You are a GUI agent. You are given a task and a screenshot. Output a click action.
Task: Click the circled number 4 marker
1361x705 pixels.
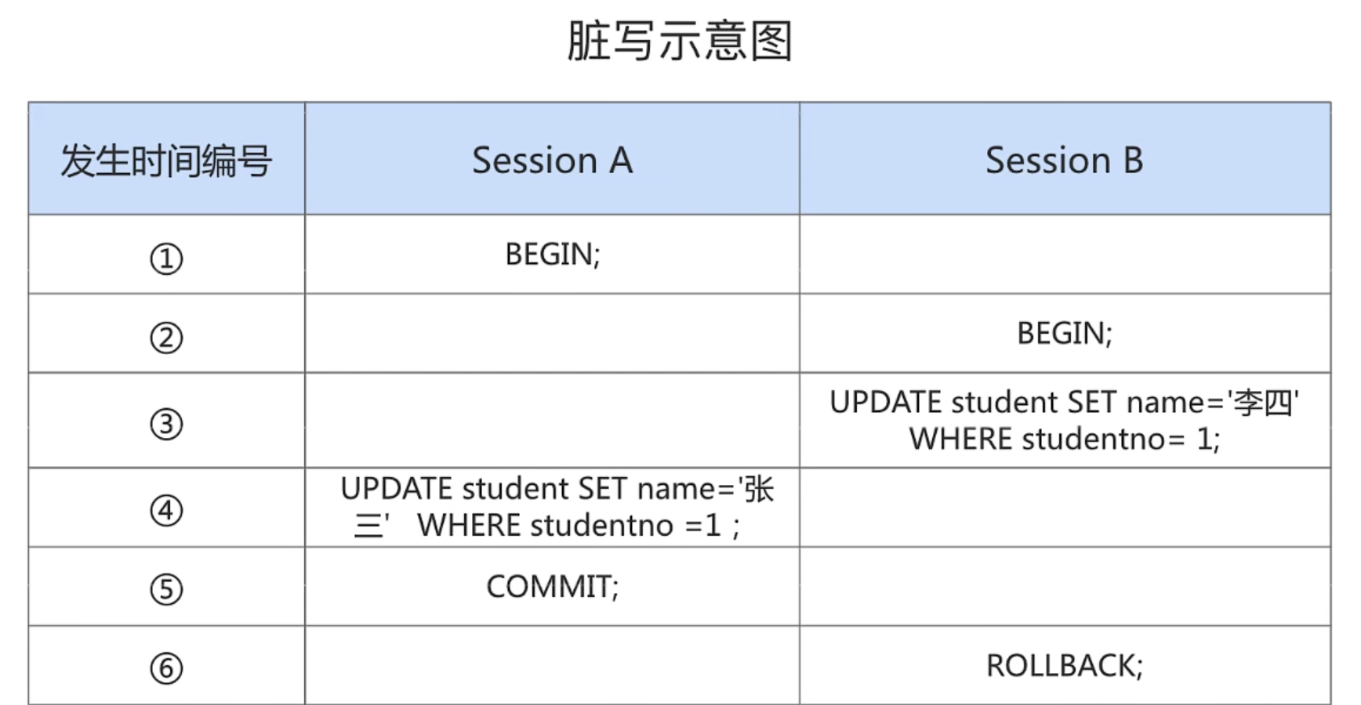click(166, 511)
